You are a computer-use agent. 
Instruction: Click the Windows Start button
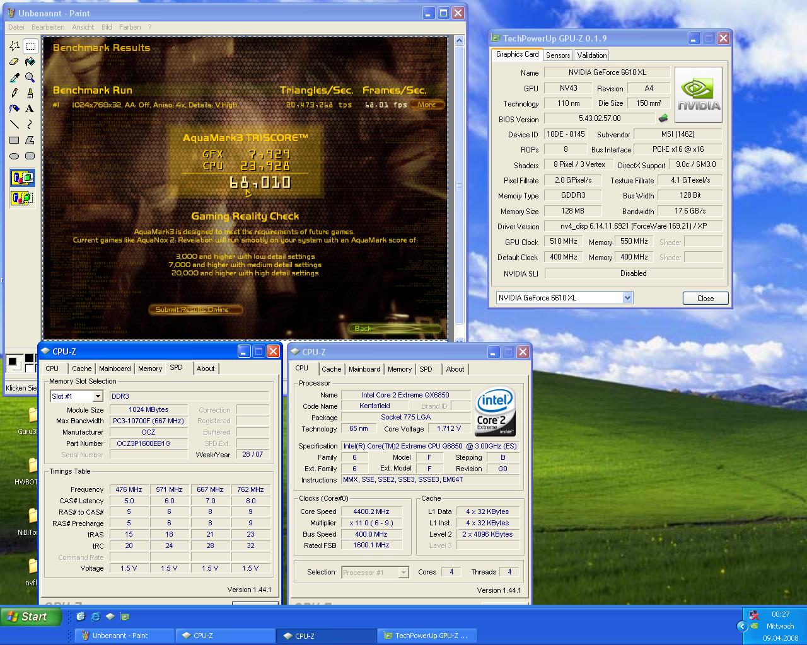(x=31, y=617)
